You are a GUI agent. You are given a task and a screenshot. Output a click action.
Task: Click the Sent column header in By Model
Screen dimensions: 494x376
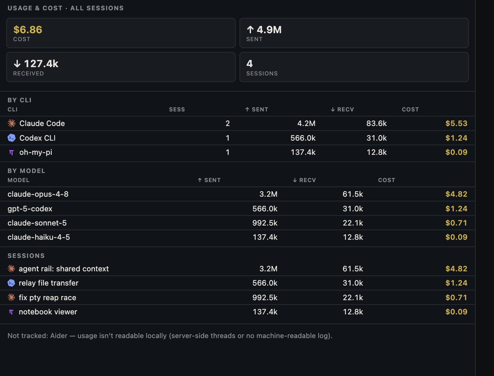209,180
